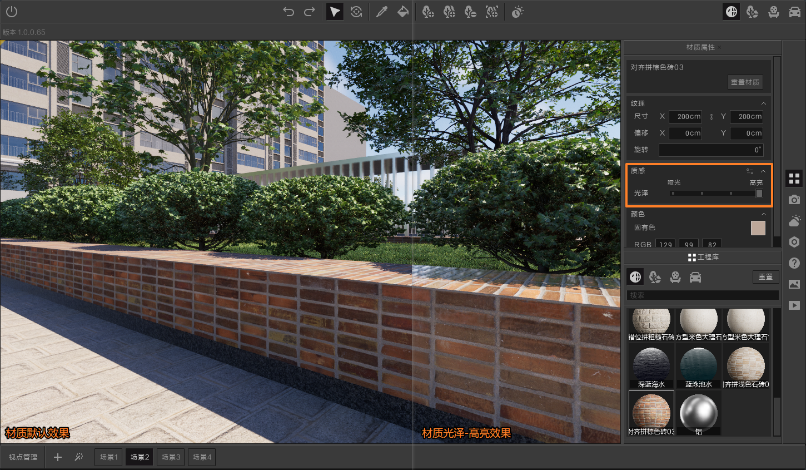
Task: Redo the last action
Action: click(x=310, y=12)
